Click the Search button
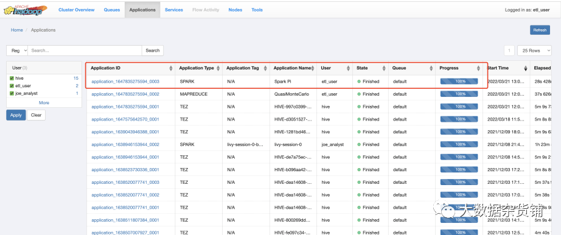 (153, 51)
